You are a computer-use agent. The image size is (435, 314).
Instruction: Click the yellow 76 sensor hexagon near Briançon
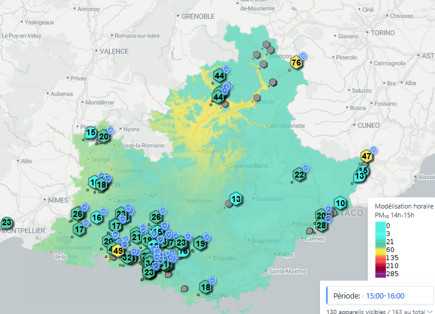coord(296,63)
